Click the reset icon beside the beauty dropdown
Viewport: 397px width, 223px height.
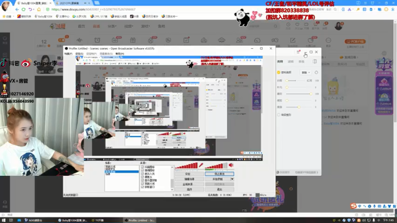click(x=316, y=72)
